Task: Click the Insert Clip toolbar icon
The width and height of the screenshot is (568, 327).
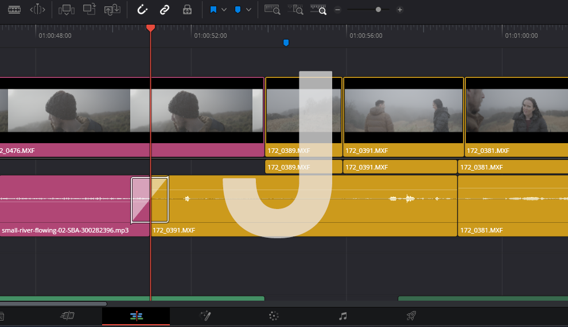Action: tap(66, 10)
